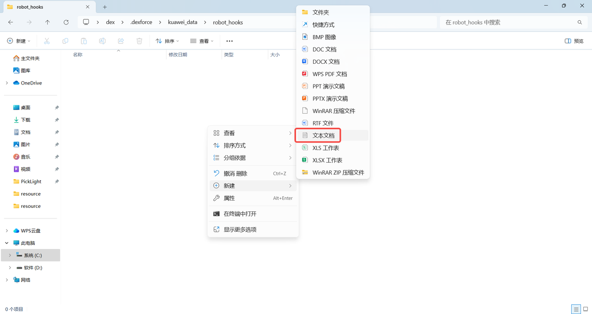Viewport: 592px width, 314px height.
Task: Unpin 下载 from the quick access list
Action: point(56,120)
